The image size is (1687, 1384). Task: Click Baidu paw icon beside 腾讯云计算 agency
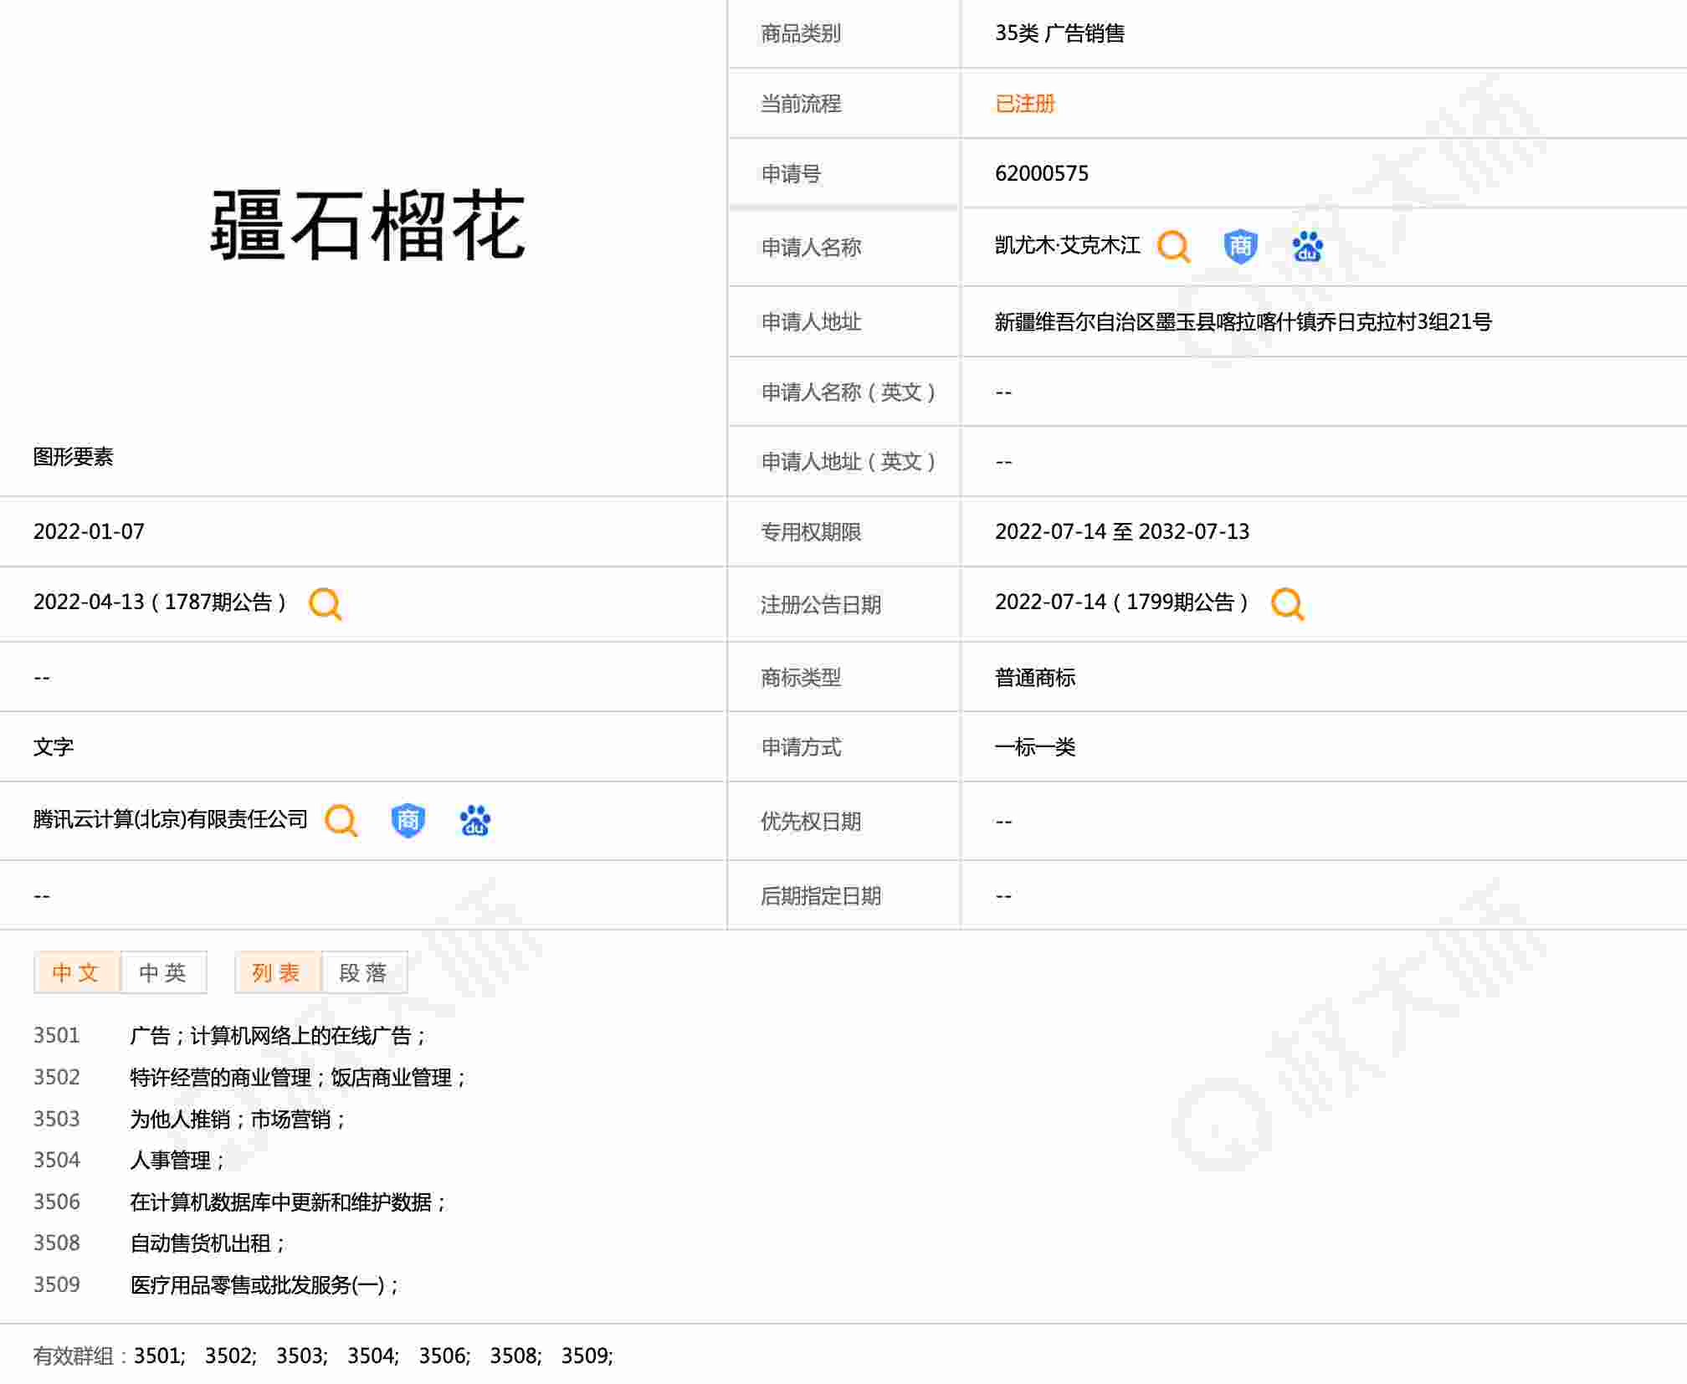(474, 820)
